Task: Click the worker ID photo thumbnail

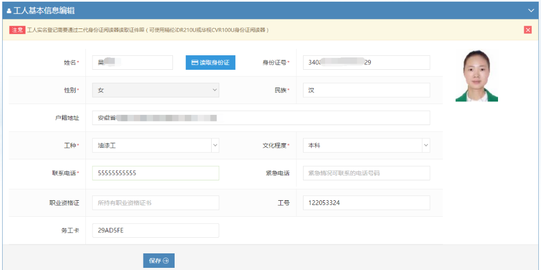Action: [477, 76]
